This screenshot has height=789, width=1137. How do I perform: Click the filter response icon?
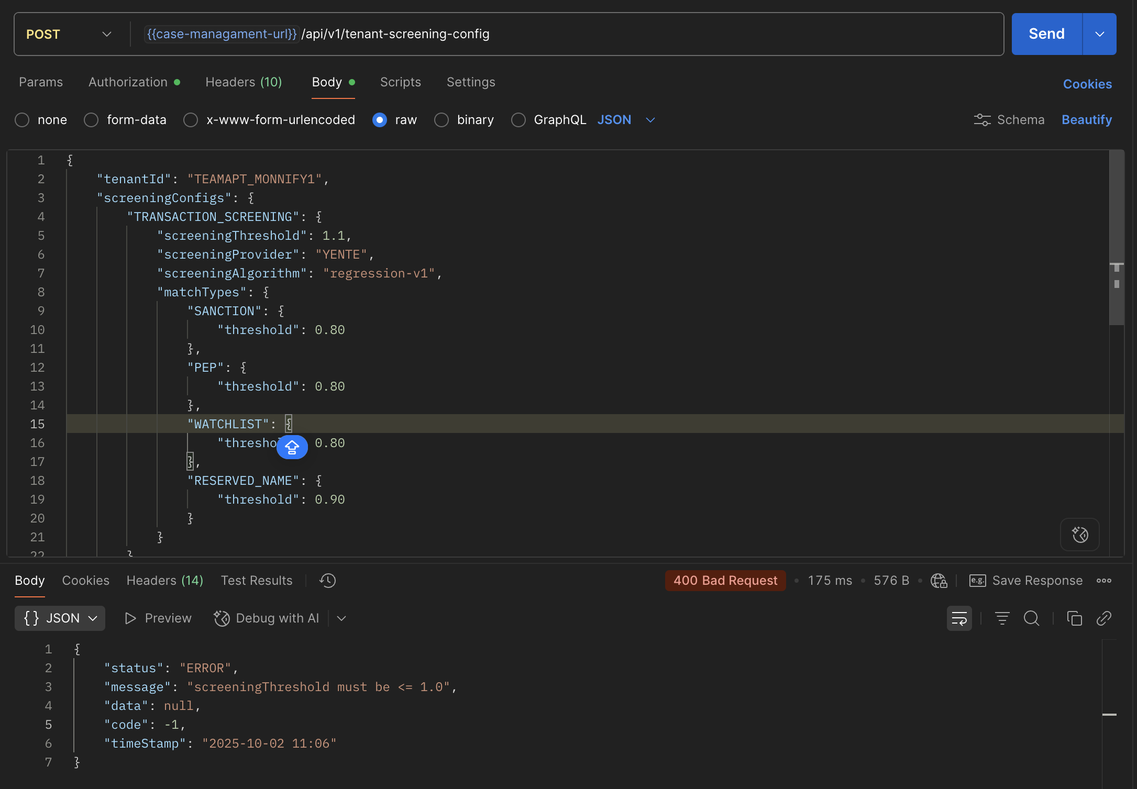(x=1002, y=618)
